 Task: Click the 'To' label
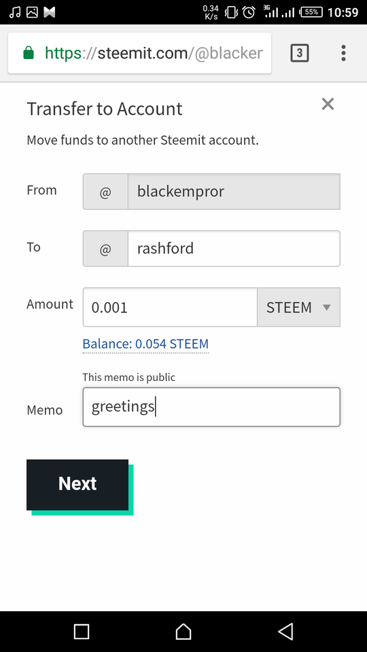point(34,247)
